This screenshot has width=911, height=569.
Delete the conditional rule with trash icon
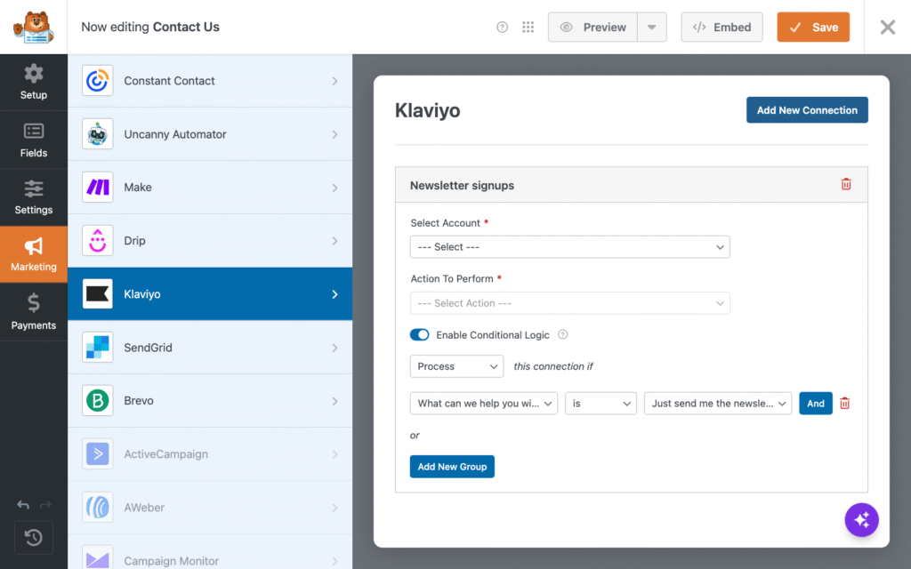coord(845,403)
